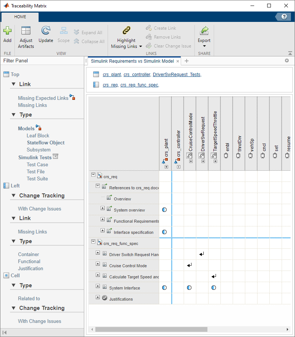Open the crs_req artifact link
295x337 pixels.
[110, 85]
